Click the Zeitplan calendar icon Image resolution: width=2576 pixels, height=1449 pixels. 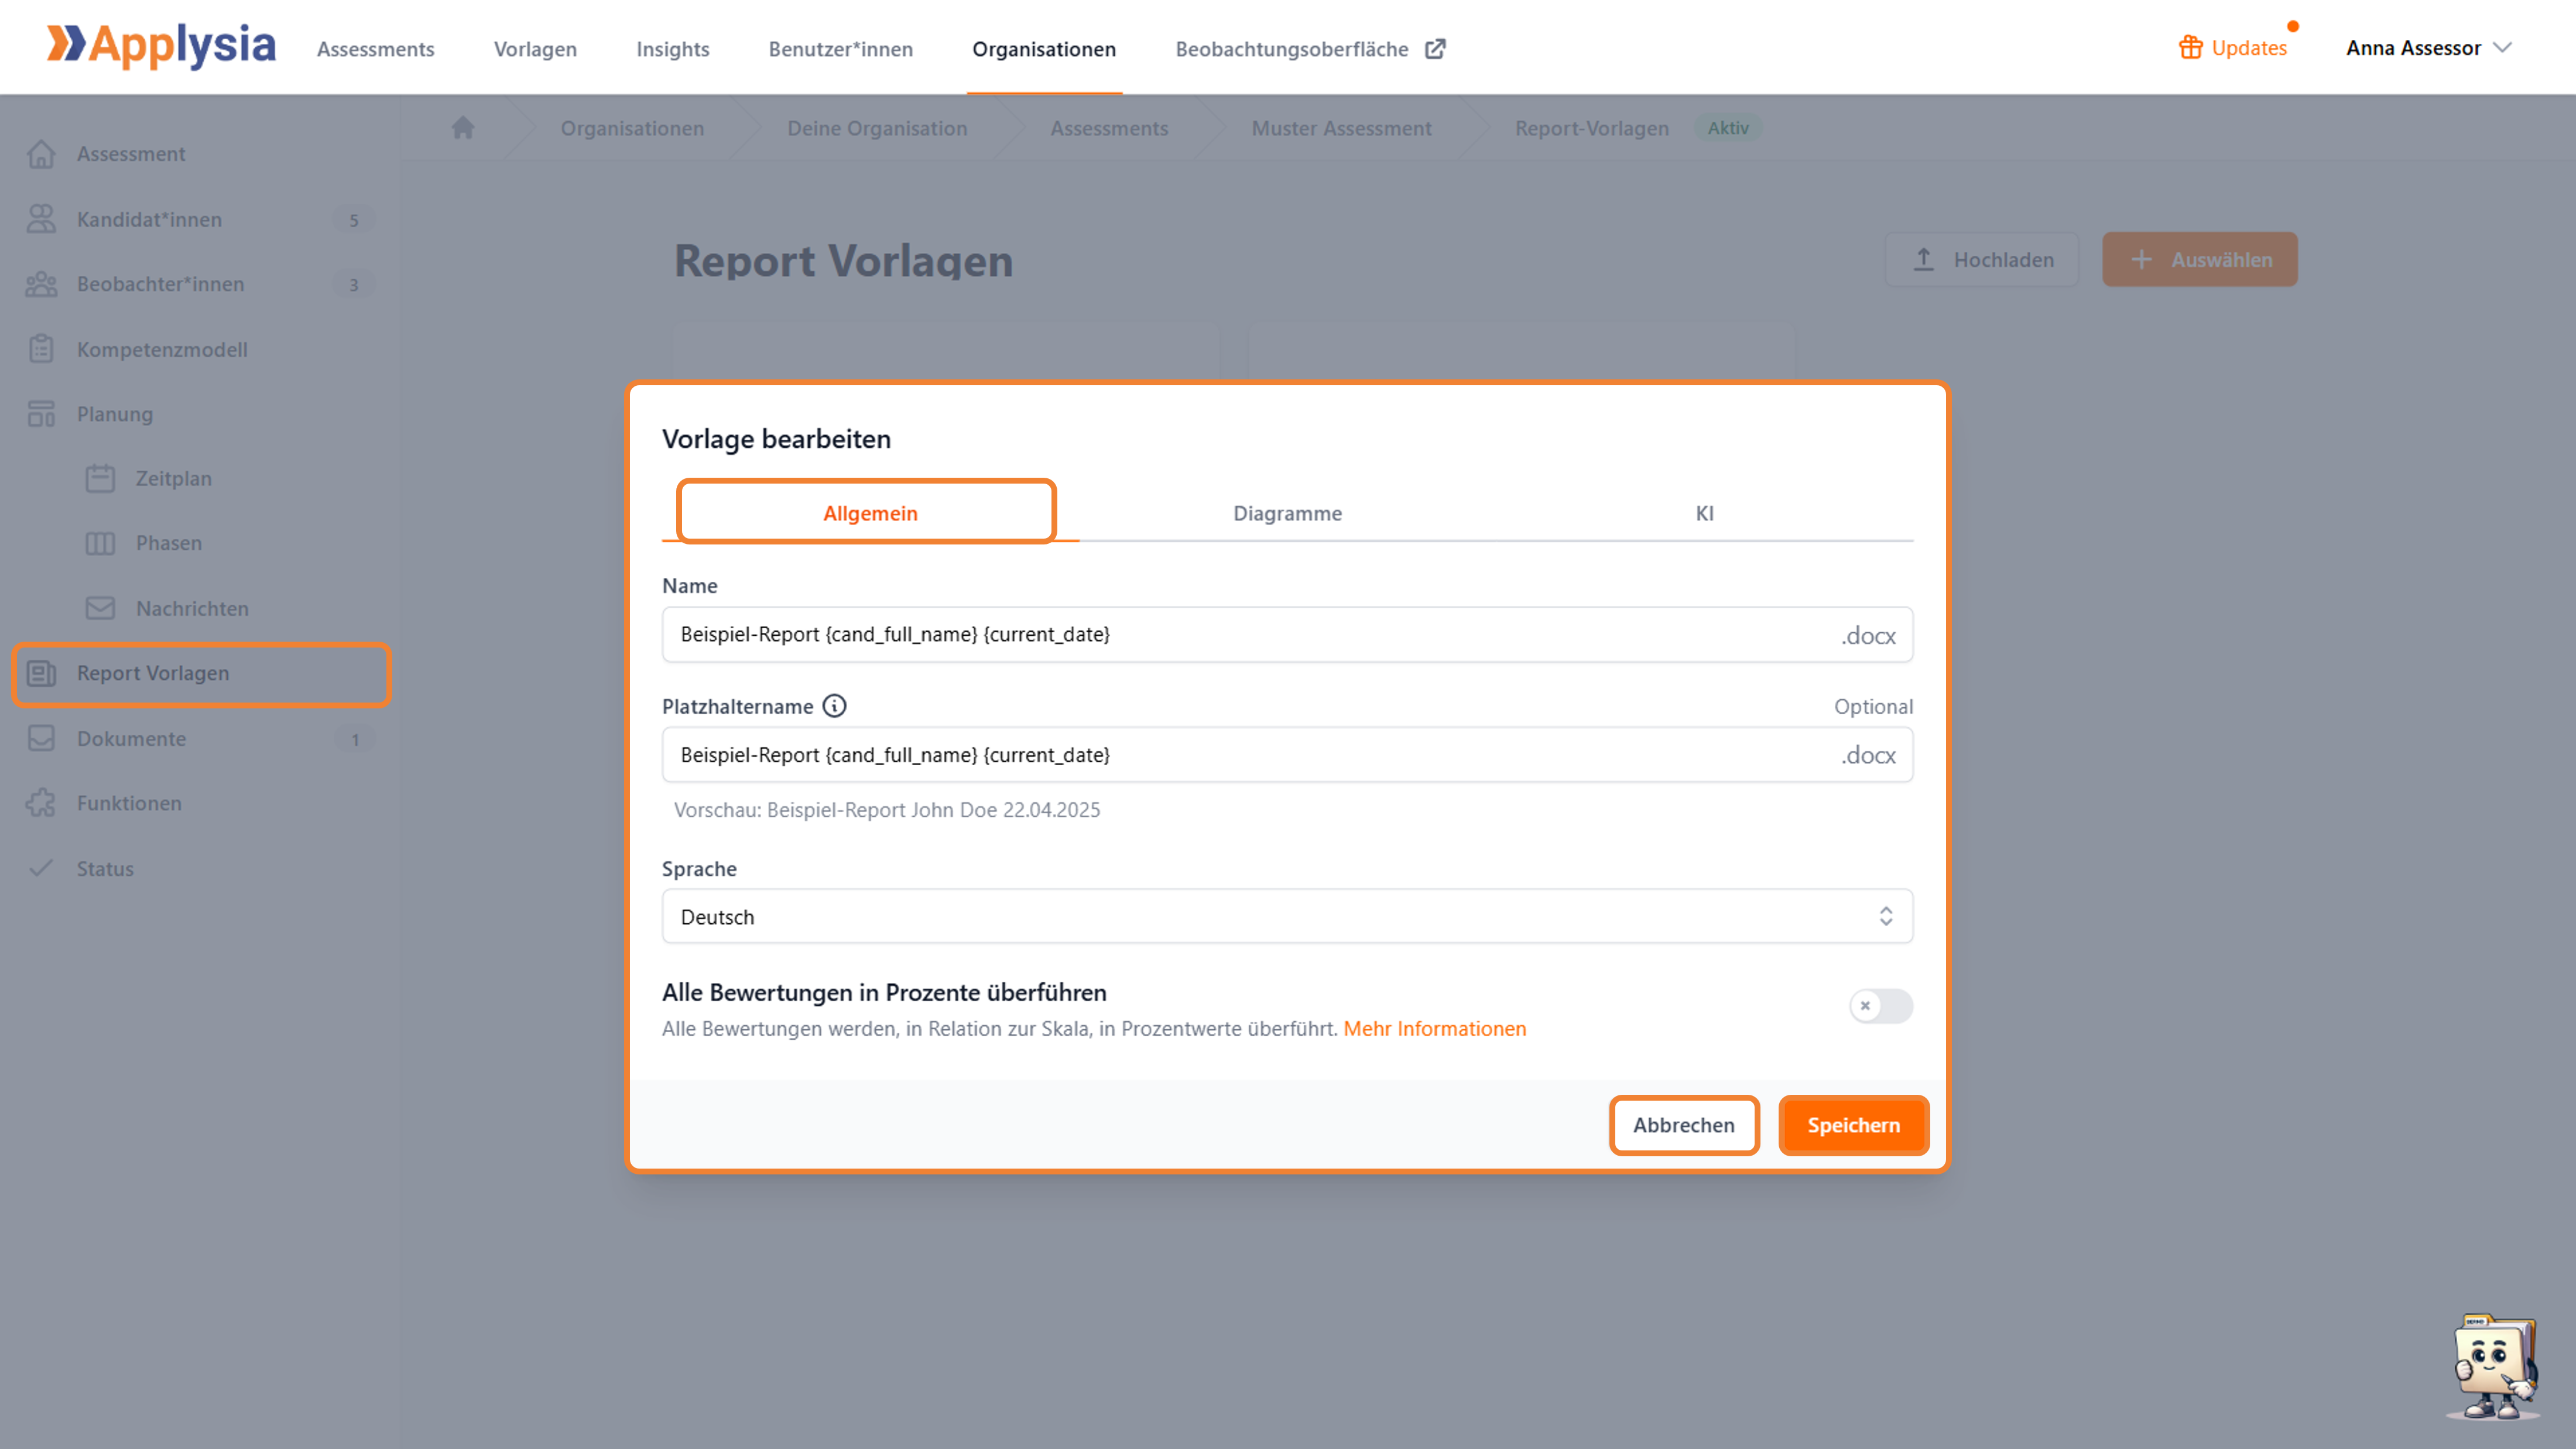(x=100, y=478)
